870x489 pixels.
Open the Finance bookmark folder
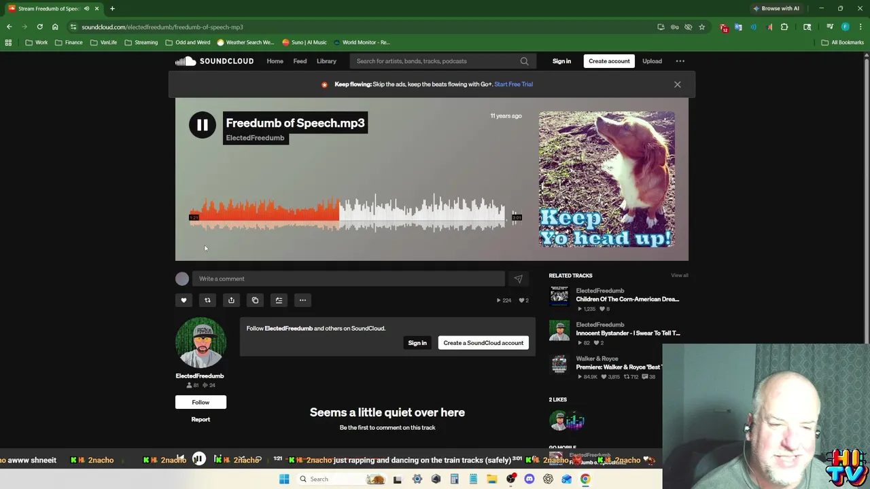(x=68, y=42)
